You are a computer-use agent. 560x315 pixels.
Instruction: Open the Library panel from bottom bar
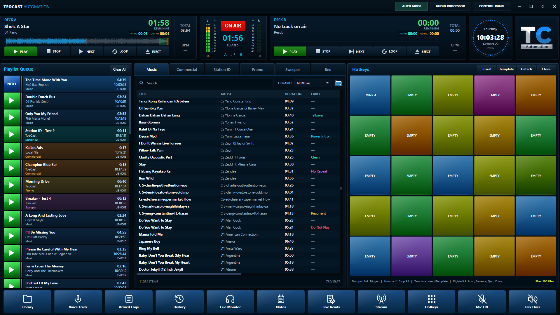tap(27, 302)
